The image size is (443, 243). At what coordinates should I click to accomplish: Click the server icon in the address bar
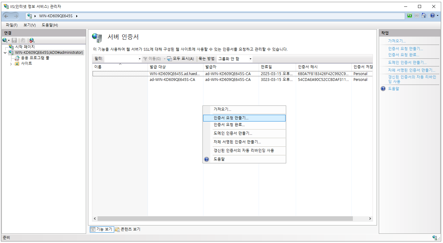point(30,16)
